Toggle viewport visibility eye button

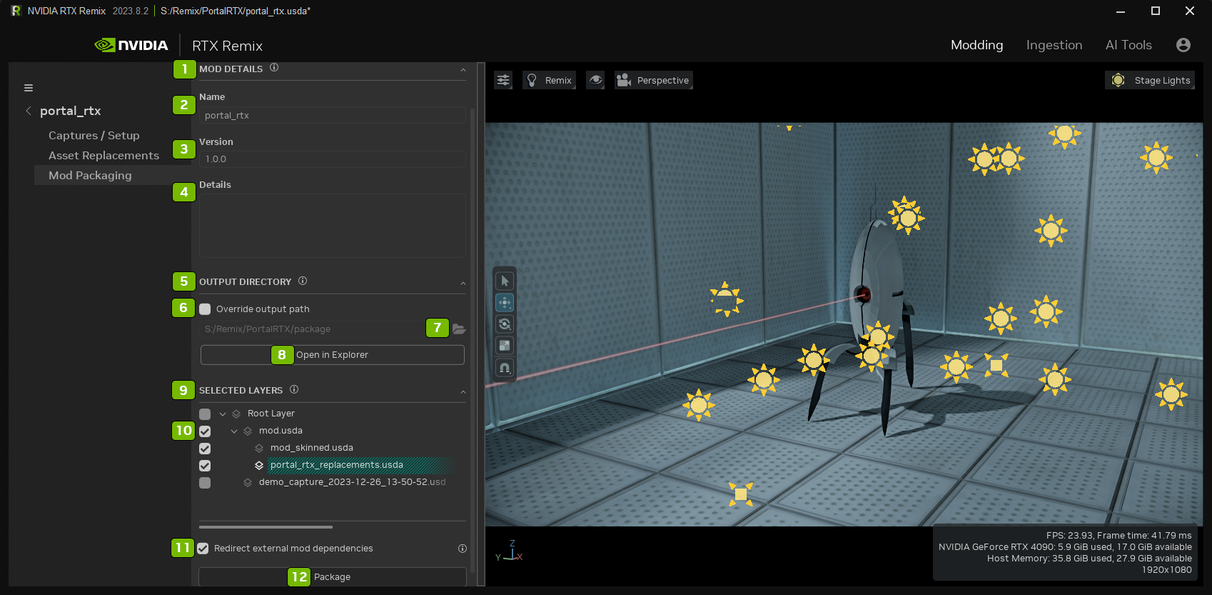pyautogui.click(x=595, y=80)
